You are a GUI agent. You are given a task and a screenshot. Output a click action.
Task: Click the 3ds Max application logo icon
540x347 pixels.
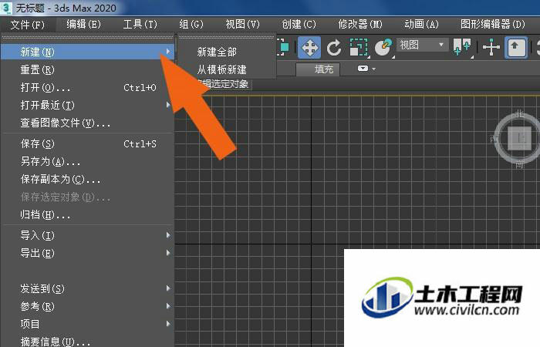6,8
